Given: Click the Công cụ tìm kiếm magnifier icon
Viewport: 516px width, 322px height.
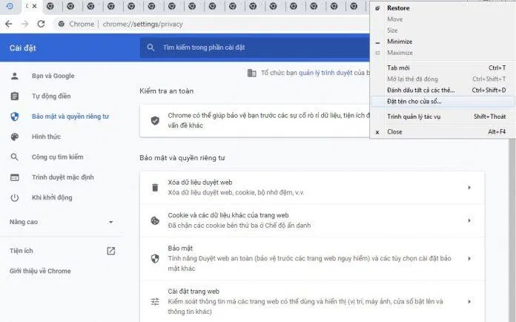Looking at the screenshot, I should point(15,157).
